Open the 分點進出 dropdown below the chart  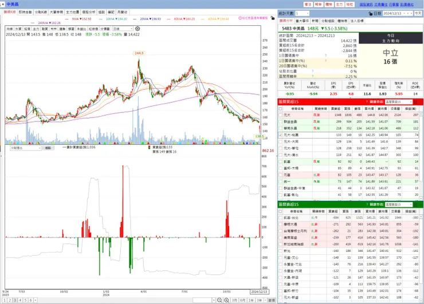pos(26,148)
